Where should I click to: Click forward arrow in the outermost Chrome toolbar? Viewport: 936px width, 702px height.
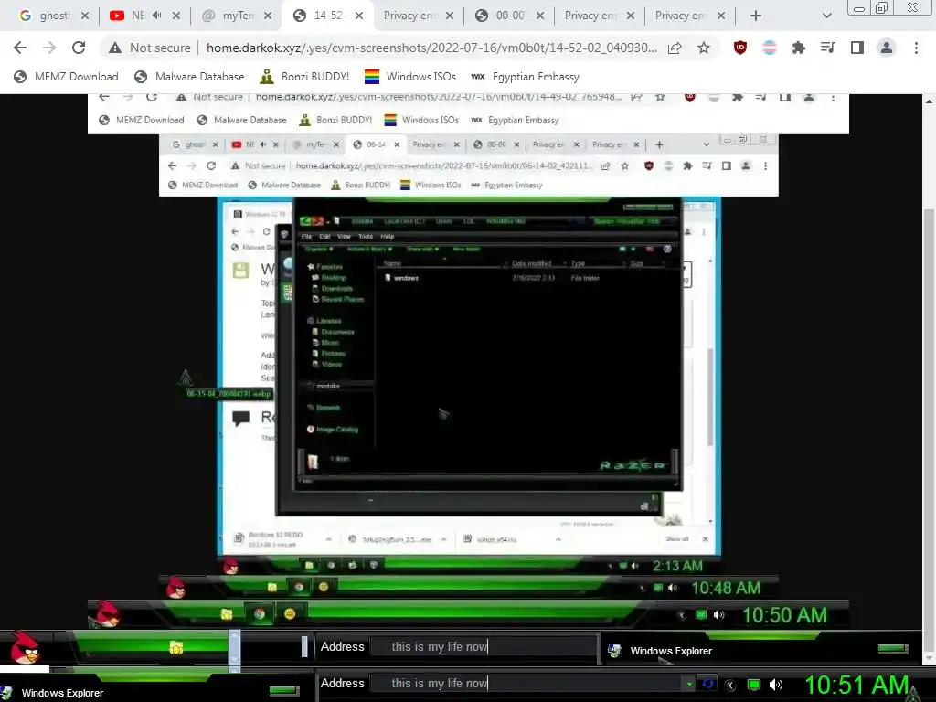click(49, 48)
